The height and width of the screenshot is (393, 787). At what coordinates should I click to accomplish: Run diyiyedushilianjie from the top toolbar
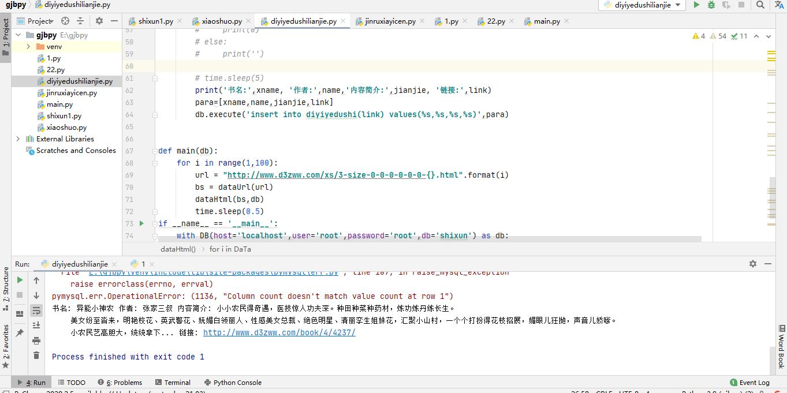coord(696,5)
